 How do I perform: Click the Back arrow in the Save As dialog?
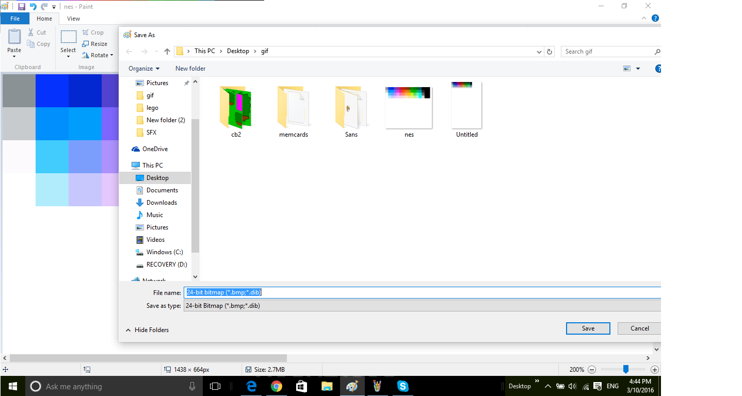129,52
